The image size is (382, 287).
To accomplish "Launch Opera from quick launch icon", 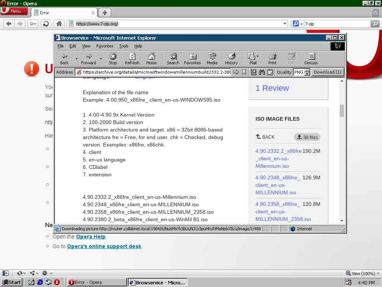I will pyautogui.click(x=57, y=282).
